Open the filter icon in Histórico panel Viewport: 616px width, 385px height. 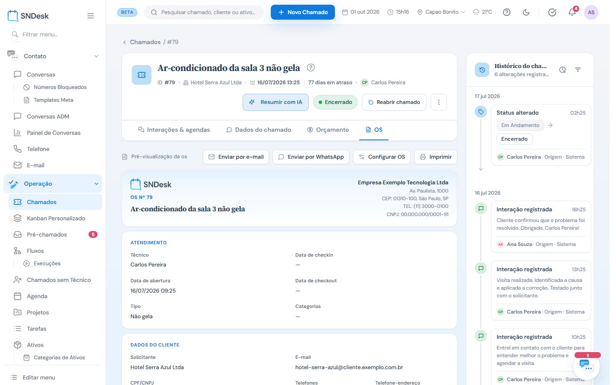pyautogui.click(x=578, y=70)
